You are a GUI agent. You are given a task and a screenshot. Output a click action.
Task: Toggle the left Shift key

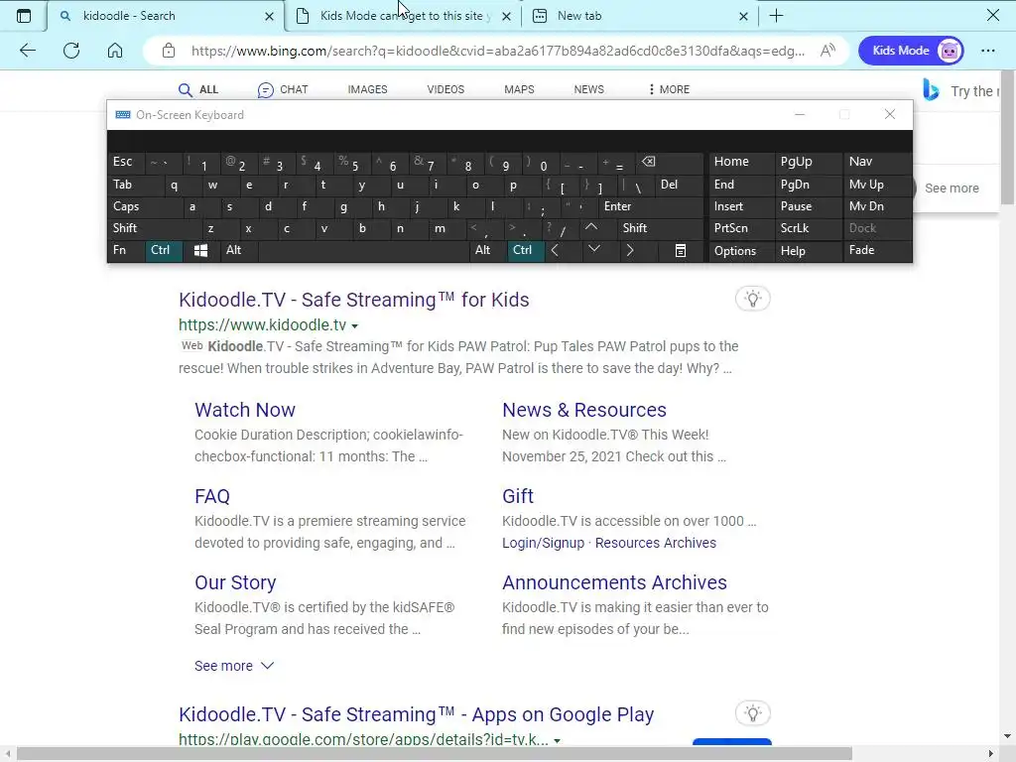point(154,228)
